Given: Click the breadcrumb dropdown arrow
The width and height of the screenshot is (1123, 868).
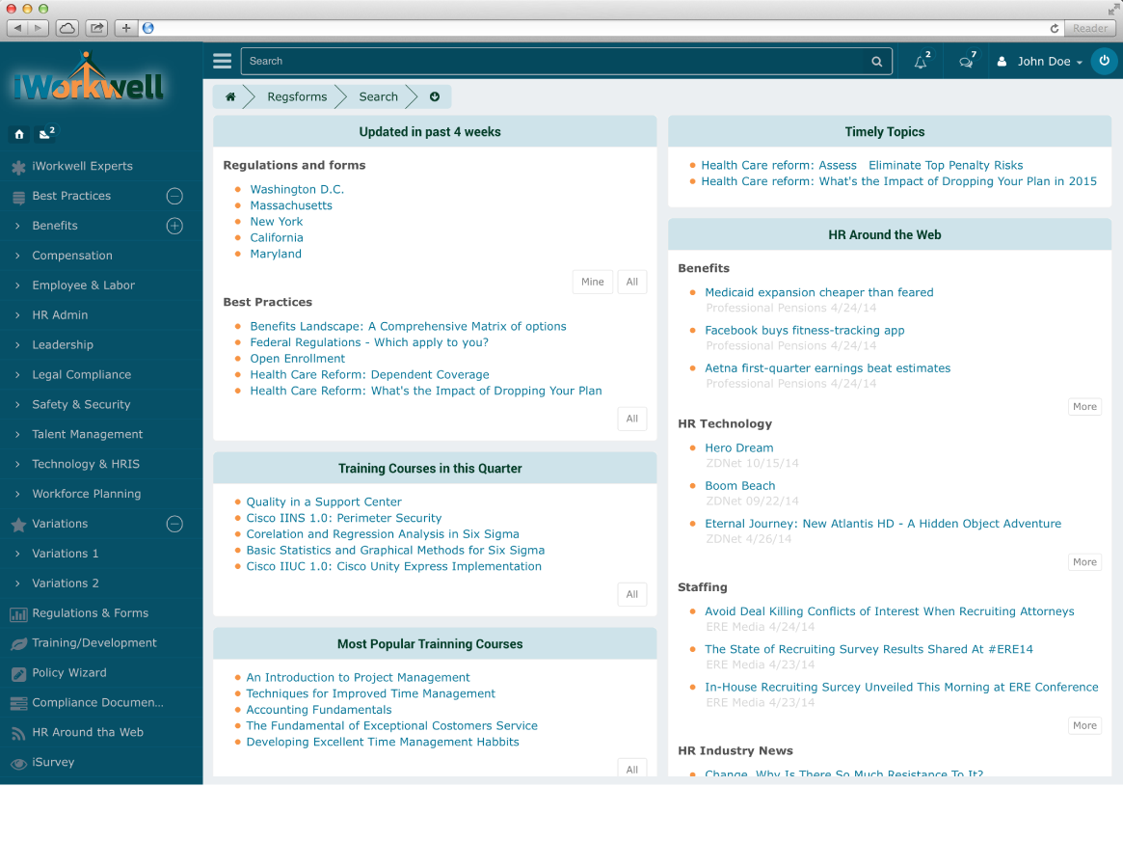Looking at the screenshot, I should click(435, 96).
